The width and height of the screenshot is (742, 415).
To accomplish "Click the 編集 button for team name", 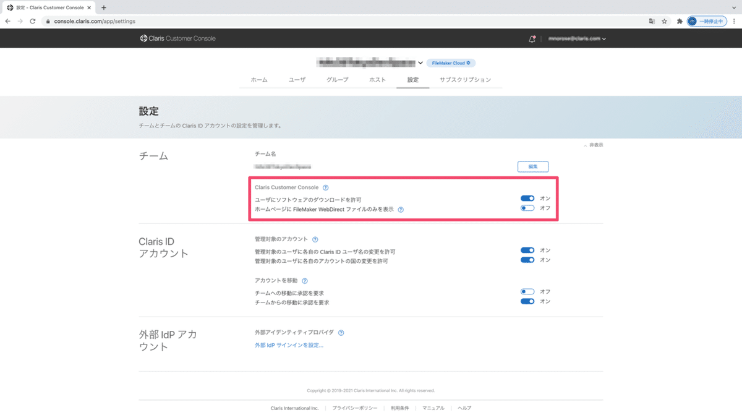I will [532, 166].
